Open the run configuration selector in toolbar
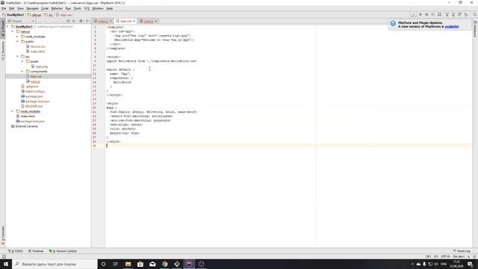478x269 pixels. click(x=413, y=15)
